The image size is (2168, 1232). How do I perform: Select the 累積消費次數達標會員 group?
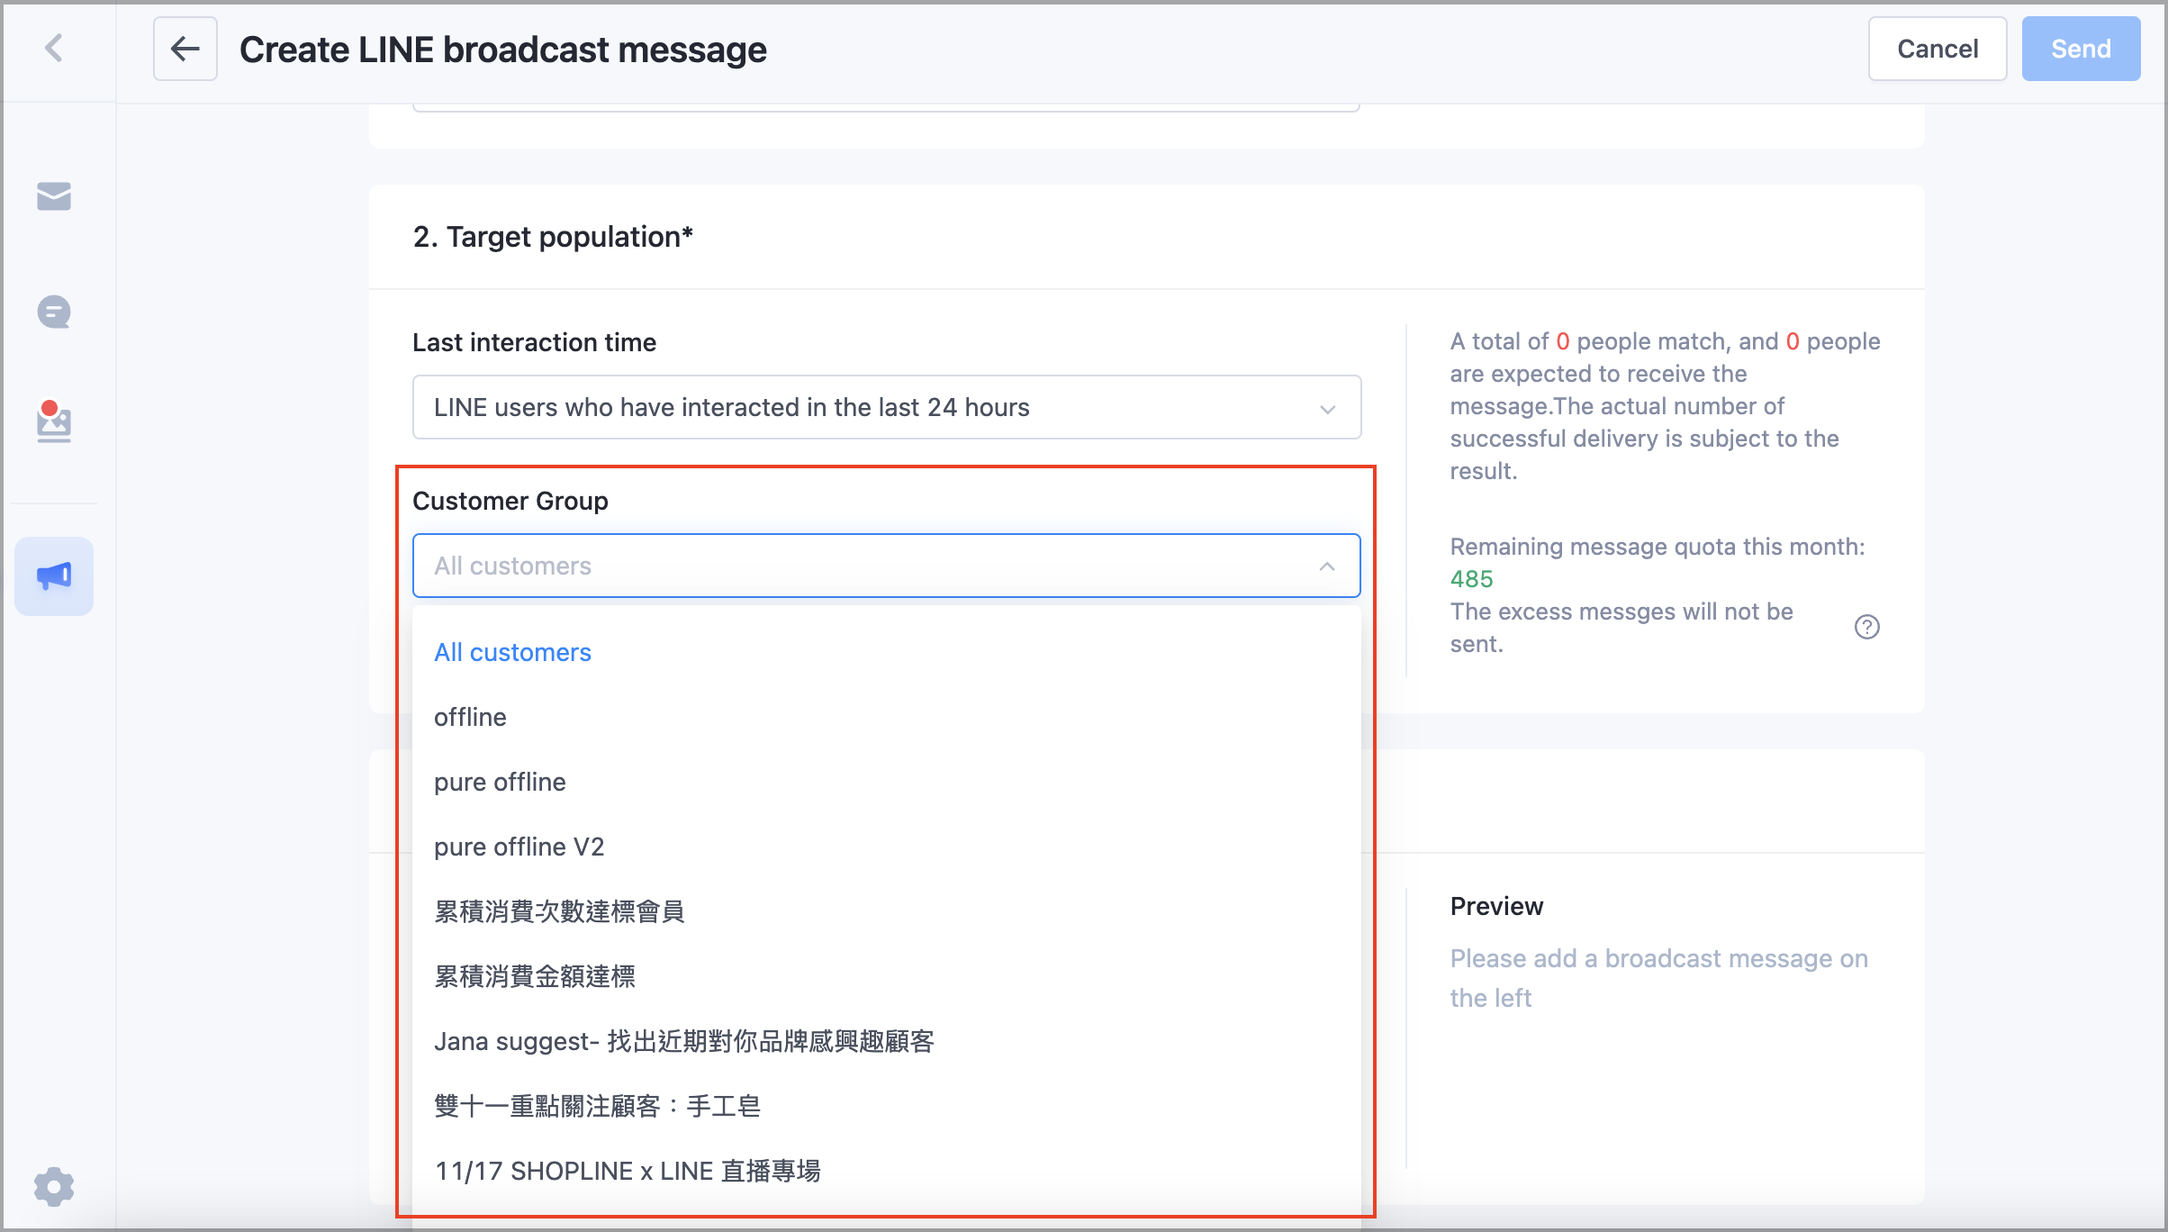click(x=887, y=911)
